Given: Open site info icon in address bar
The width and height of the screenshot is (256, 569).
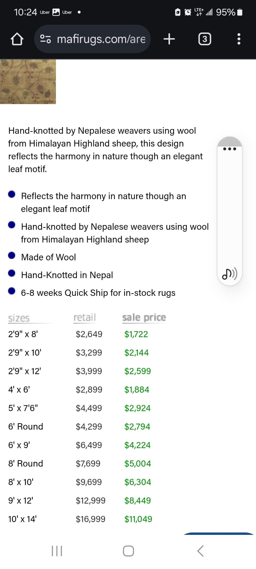Looking at the screenshot, I should point(46,39).
